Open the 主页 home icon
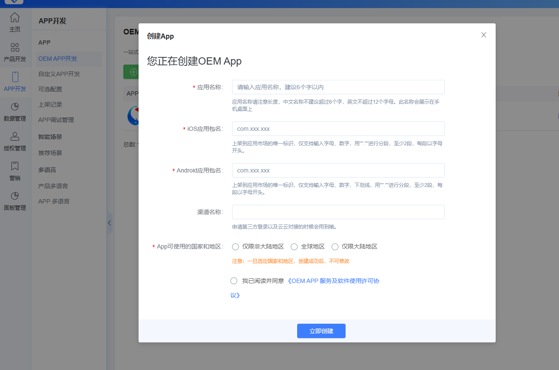The width and height of the screenshot is (559, 370). [15, 17]
